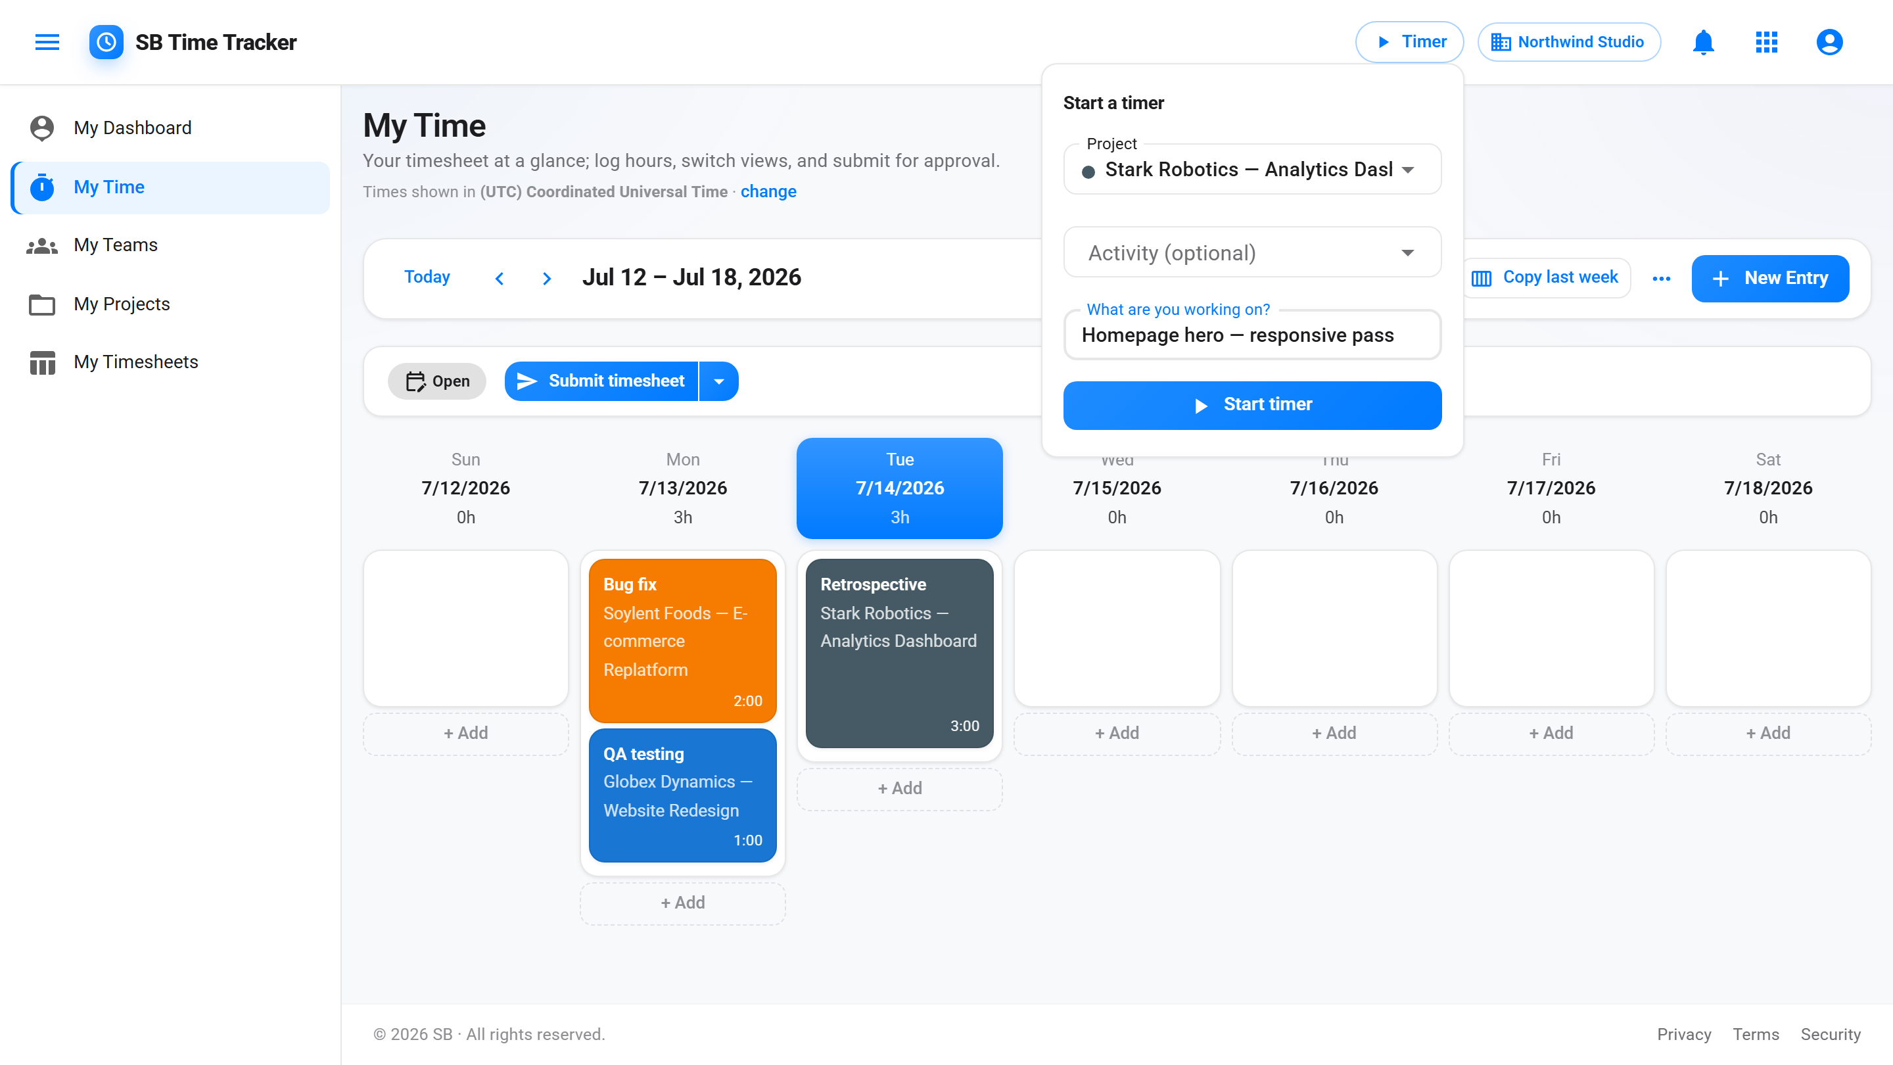Open the Retrospective Stark Robotics entry

coord(899,653)
